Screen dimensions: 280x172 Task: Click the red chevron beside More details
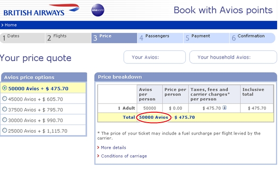pos(98,147)
